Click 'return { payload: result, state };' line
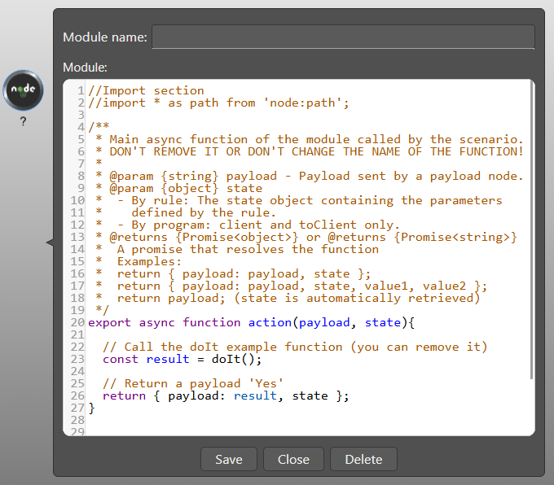554x485 pixels. pos(226,396)
